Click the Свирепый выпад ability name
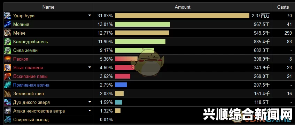 [x=31, y=119]
